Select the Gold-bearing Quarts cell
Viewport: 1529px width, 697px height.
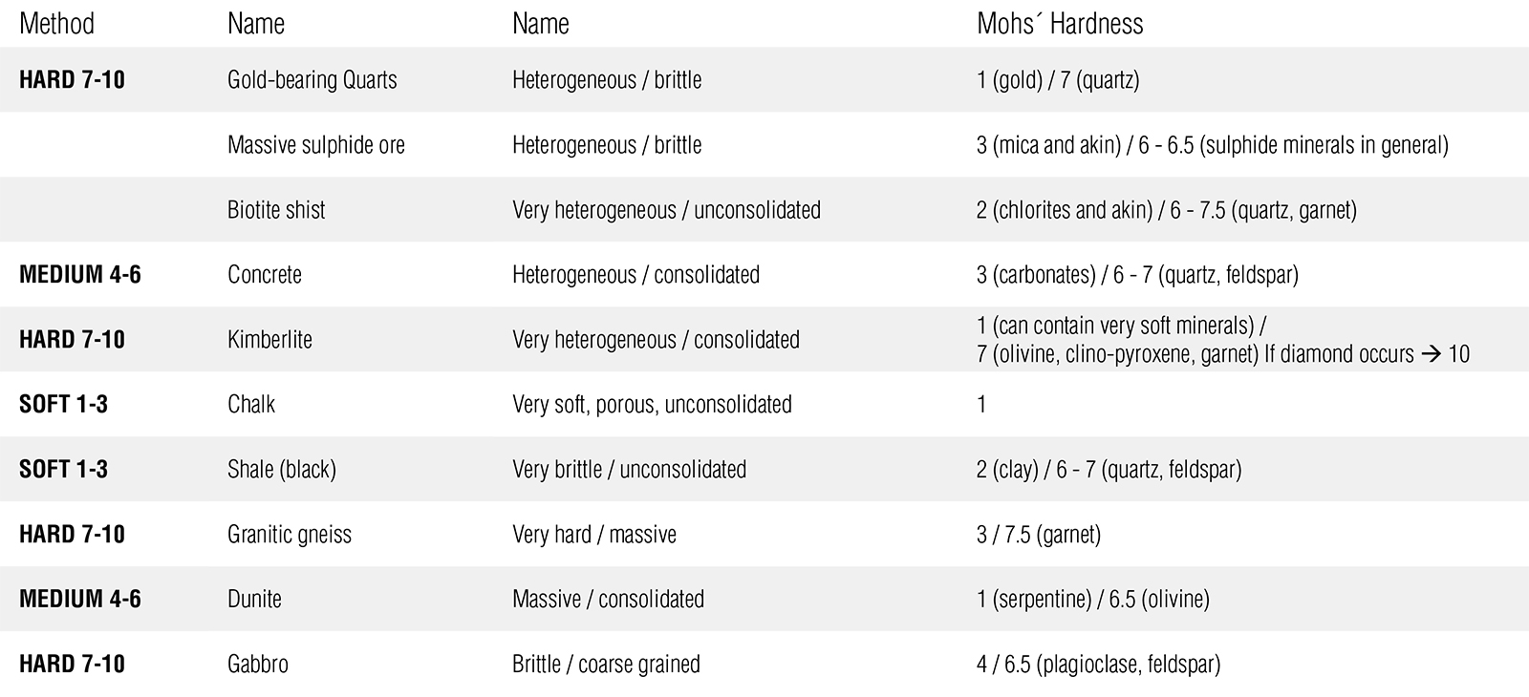click(x=312, y=80)
